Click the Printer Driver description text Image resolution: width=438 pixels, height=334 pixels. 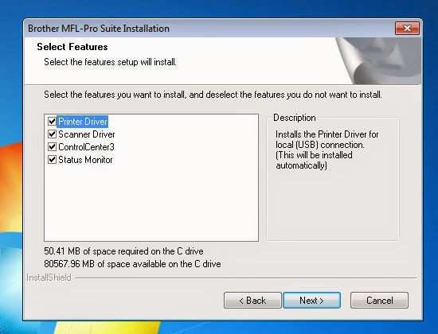(327, 150)
